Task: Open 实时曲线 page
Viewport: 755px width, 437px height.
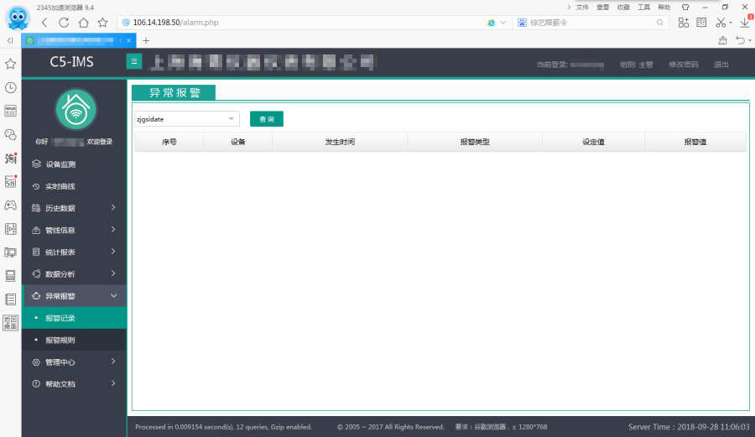Action: click(x=74, y=186)
